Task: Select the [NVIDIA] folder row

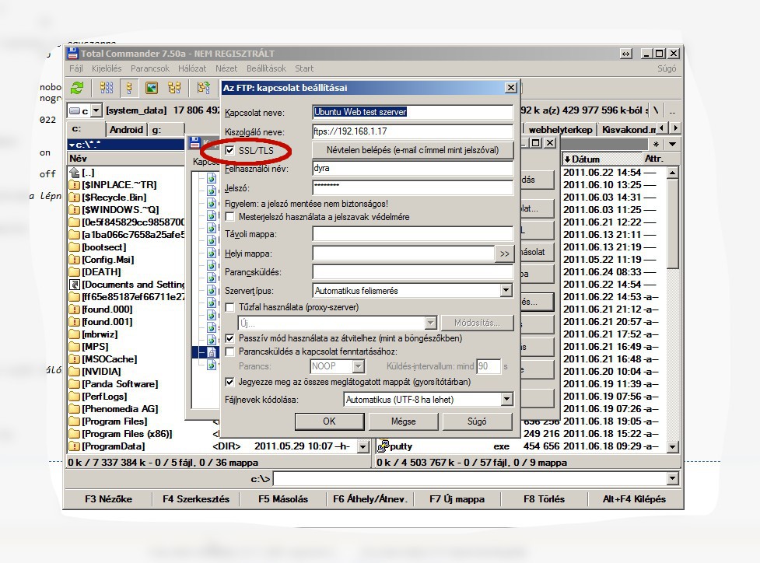Action: click(126, 371)
